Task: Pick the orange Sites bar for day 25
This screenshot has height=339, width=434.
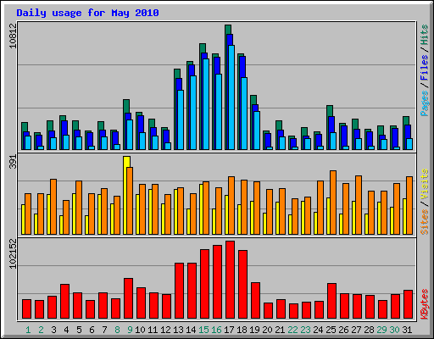Action: [x=333, y=203]
